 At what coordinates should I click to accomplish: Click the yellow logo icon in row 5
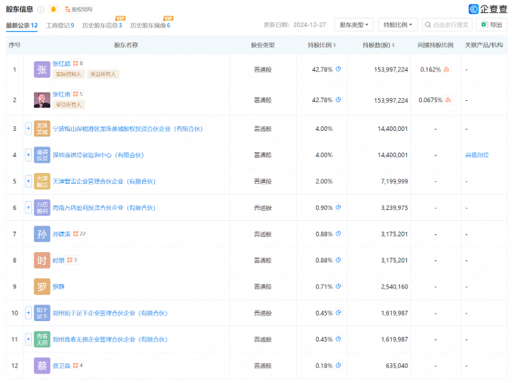(42, 181)
